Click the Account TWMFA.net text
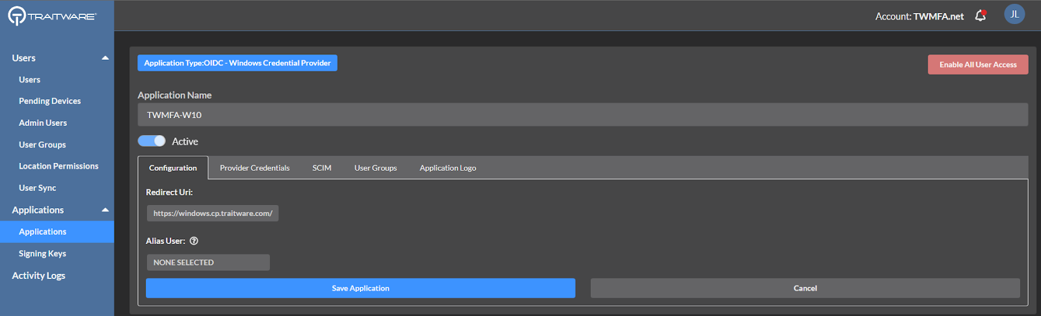Screen dimensions: 1041x316 point(919,16)
